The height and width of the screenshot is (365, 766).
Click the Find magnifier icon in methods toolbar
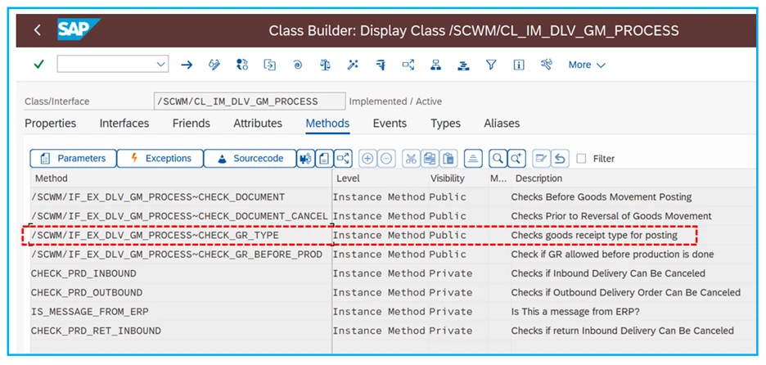[497, 158]
